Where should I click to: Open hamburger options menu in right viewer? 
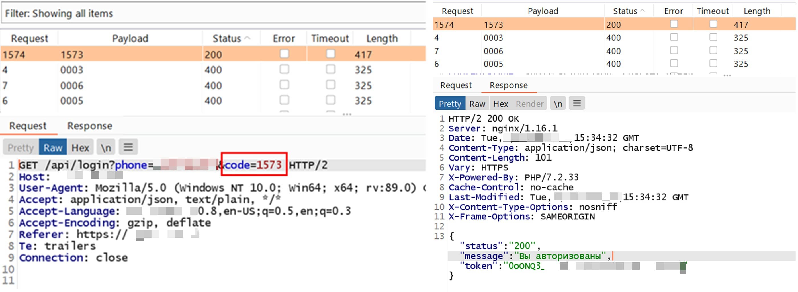pyautogui.click(x=576, y=103)
